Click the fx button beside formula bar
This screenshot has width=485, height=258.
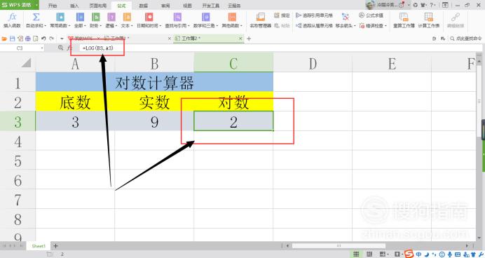[x=69, y=48]
